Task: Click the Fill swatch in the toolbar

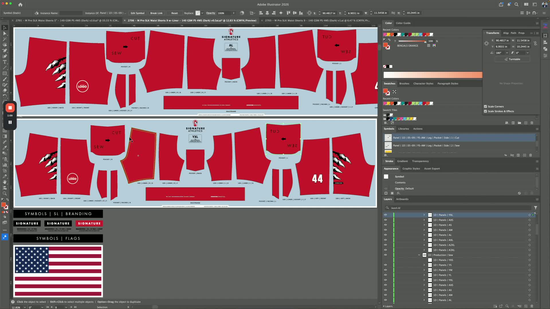Action: (3, 205)
